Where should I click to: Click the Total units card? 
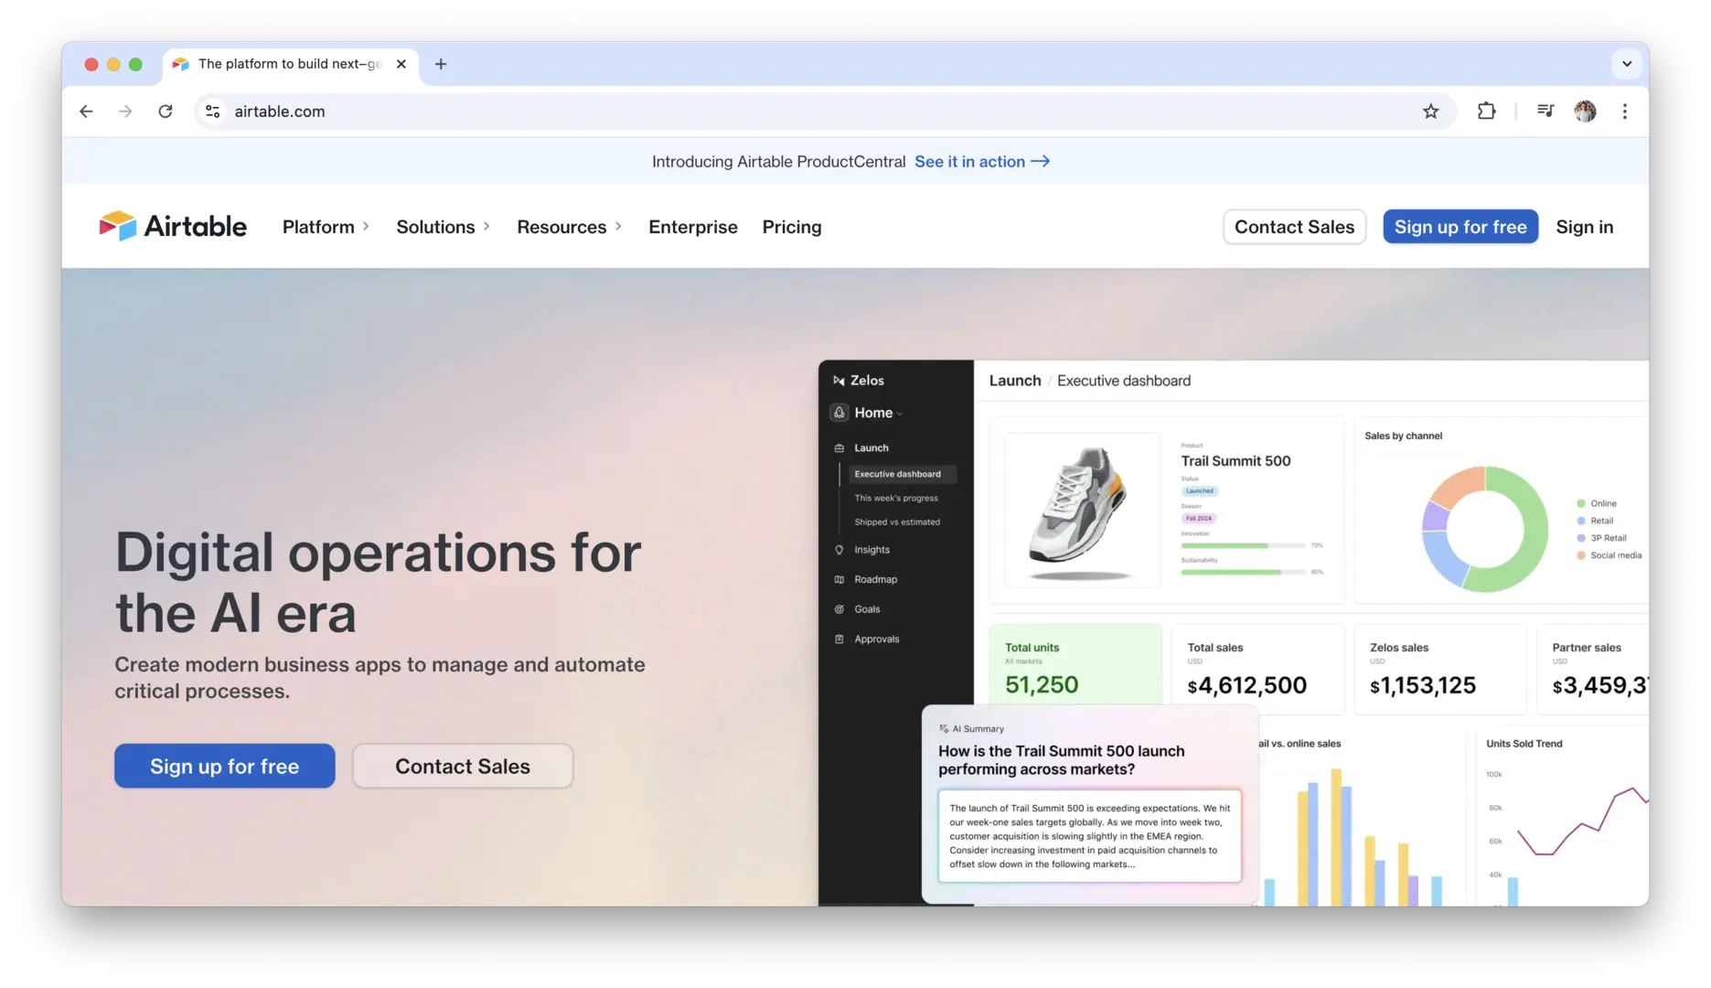tap(1075, 666)
